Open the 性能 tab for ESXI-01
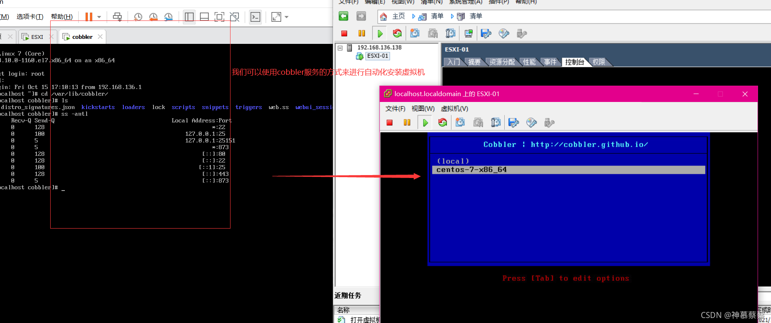771x323 pixels. pos(529,62)
